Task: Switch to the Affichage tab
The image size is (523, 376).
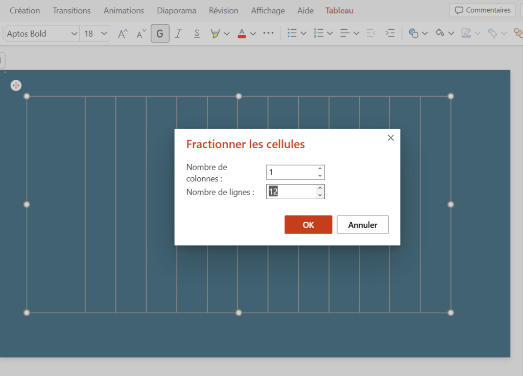Action: (x=268, y=11)
